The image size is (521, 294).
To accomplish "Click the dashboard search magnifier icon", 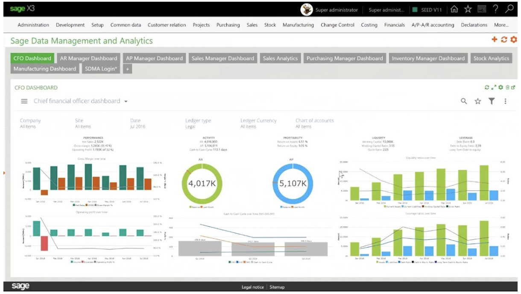I will click(x=464, y=101).
